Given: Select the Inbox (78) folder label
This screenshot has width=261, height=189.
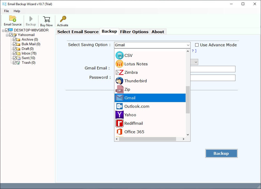Looking at the screenshot, I should coord(29,53).
